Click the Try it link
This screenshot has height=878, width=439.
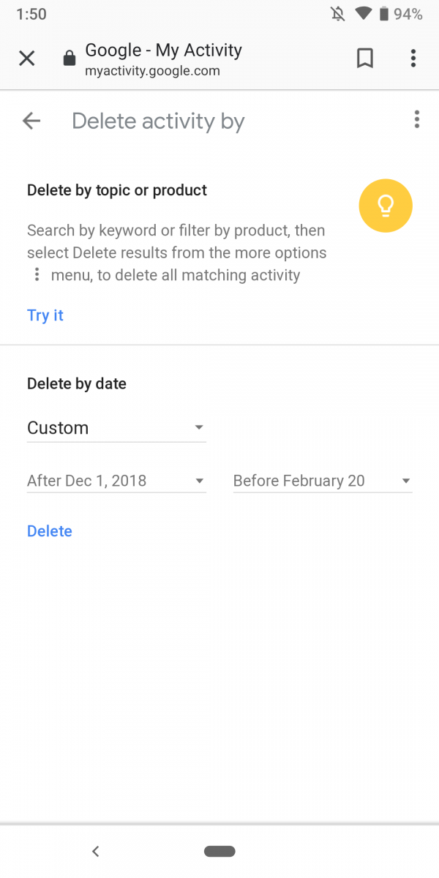[x=45, y=315]
